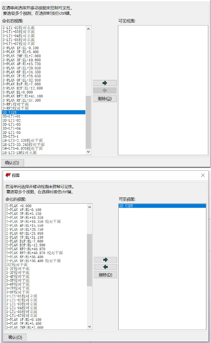Viewport: 211px width, 343px height.
Task: Confirm with 确认(O) in the upper dialog
Action: [12, 163]
